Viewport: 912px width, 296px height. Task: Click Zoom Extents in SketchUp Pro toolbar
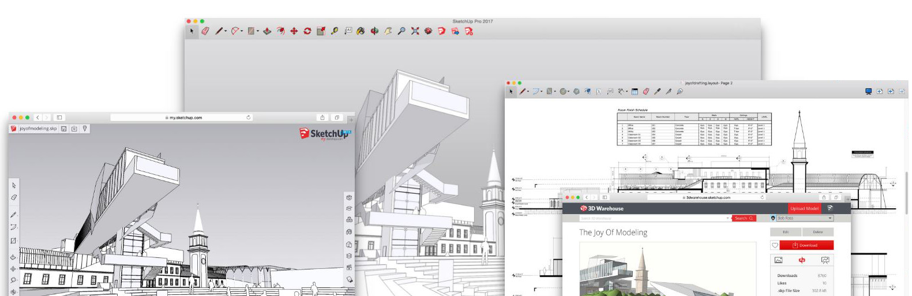tap(415, 31)
